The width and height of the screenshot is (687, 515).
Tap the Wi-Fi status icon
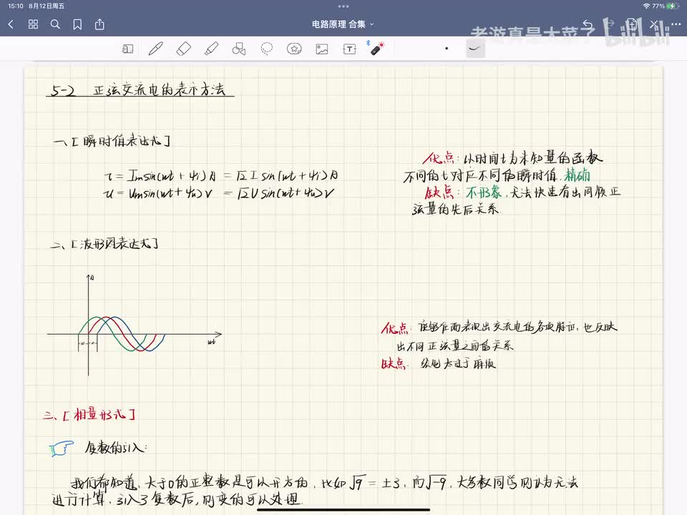pyautogui.click(x=645, y=6)
